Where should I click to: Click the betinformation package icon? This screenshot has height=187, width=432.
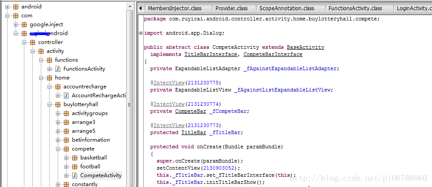67,140
